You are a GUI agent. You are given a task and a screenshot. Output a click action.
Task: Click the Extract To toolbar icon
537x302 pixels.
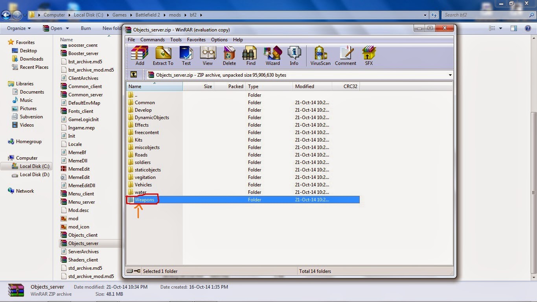coord(163,55)
